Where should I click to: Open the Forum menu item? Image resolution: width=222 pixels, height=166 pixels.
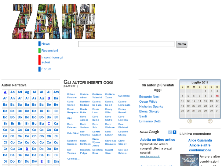46,69
